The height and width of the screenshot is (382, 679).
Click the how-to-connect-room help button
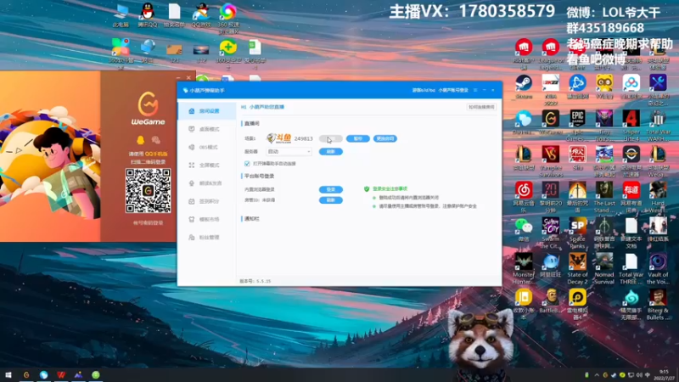[481, 107]
